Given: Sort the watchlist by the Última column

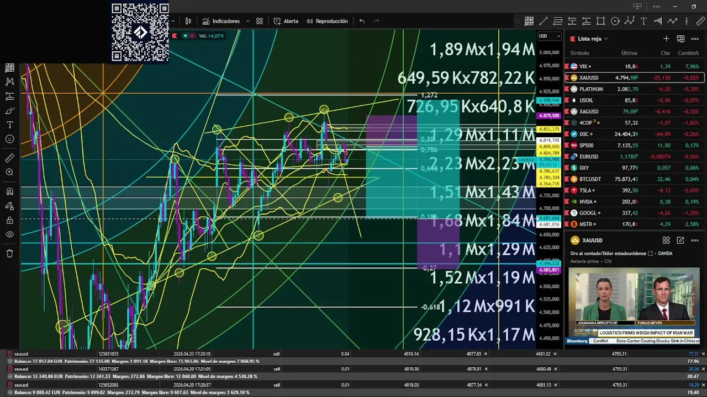Looking at the screenshot, I should click(629, 53).
